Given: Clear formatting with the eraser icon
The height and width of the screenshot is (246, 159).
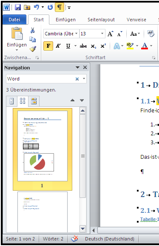Looking at the screenshot, I should pyautogui.click(x=150, y=34).
